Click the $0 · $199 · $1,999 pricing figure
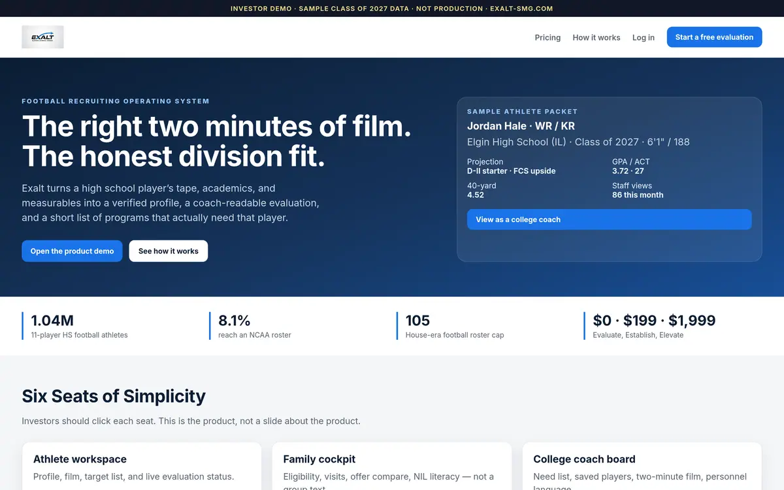This screenshot has height=490, width=784. (654, 320)
